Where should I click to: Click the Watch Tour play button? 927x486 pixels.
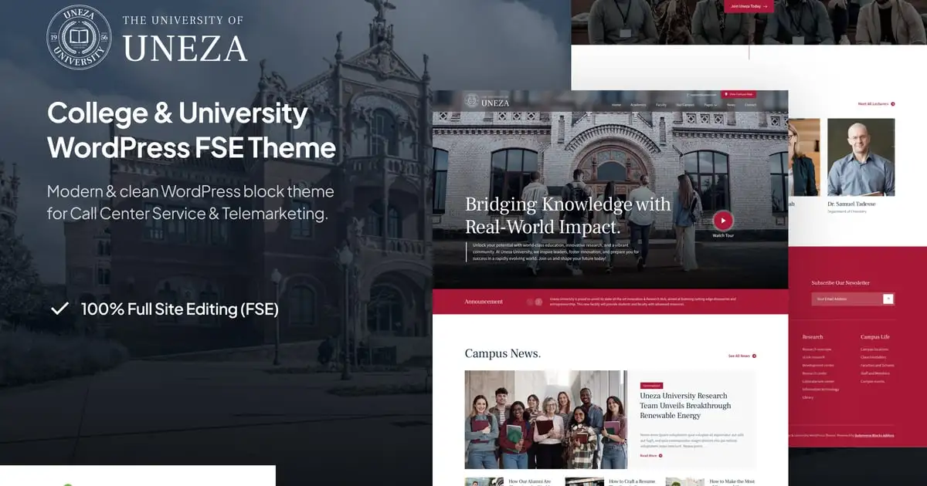point(723,221)
